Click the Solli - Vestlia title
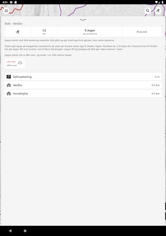Screen dimensions: 166x236 13,24
